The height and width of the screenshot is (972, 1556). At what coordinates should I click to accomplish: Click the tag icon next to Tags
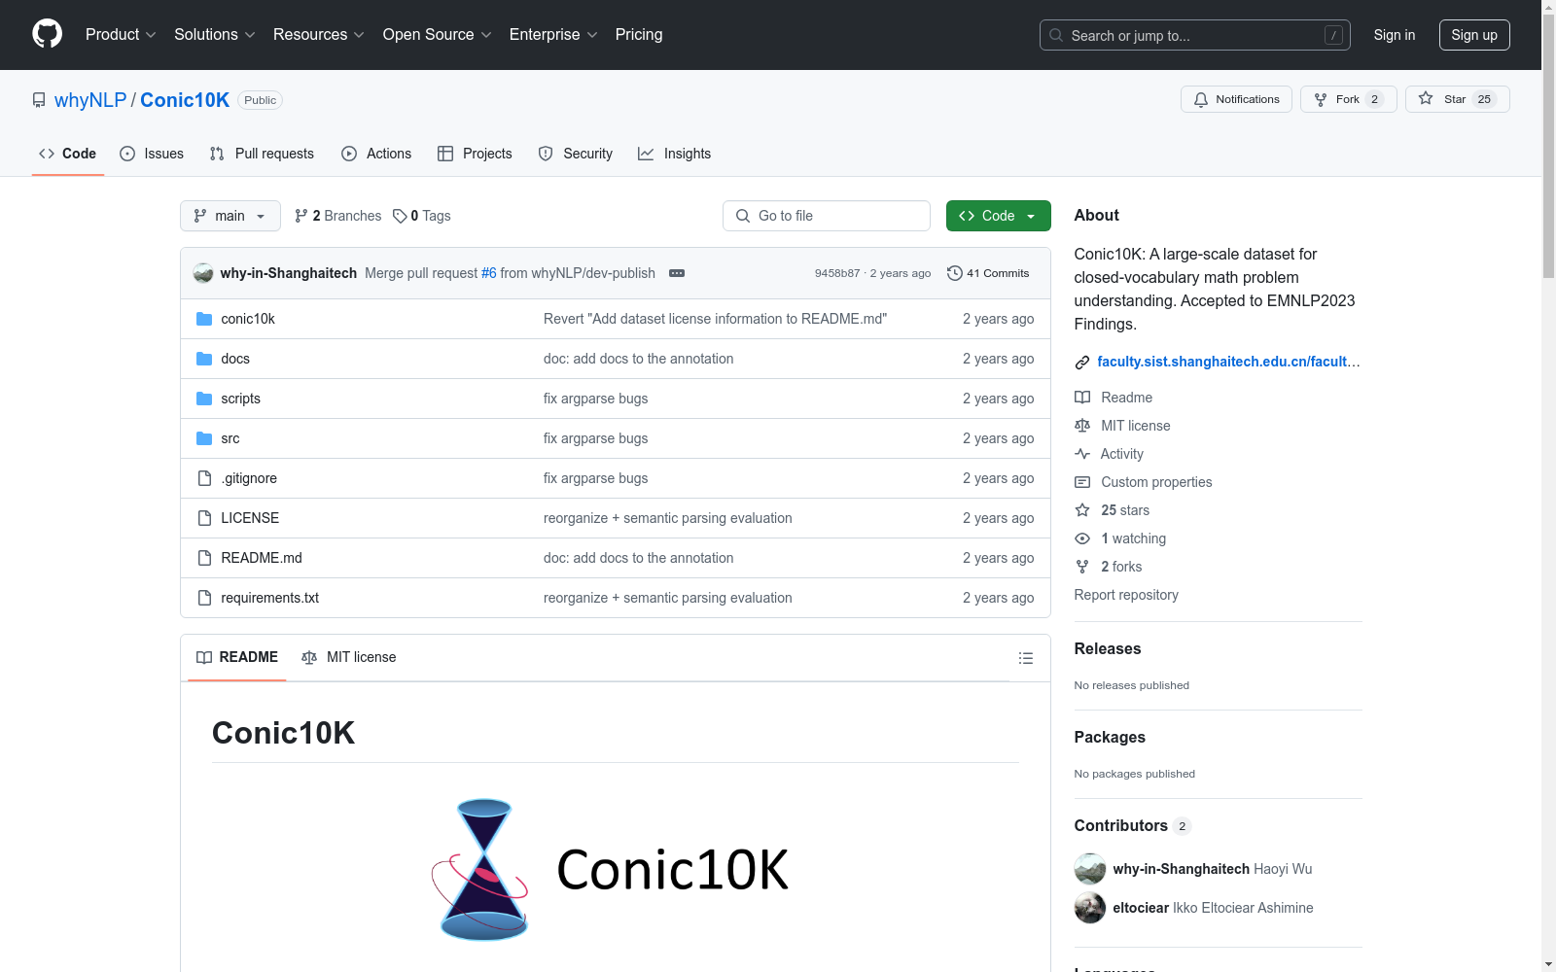[400, 216]
